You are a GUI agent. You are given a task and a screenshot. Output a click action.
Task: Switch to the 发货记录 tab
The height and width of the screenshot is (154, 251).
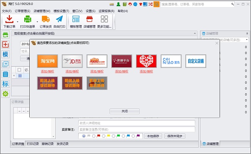(x=62, y=144)
